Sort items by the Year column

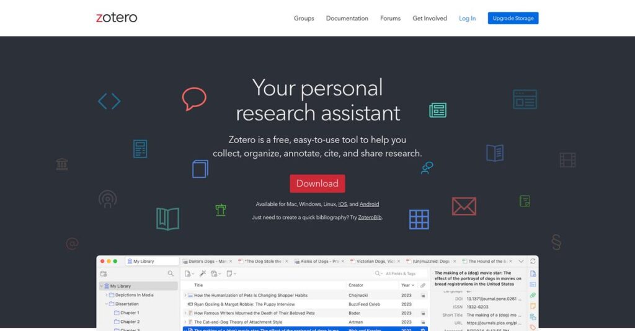click(x=407, y=285)
